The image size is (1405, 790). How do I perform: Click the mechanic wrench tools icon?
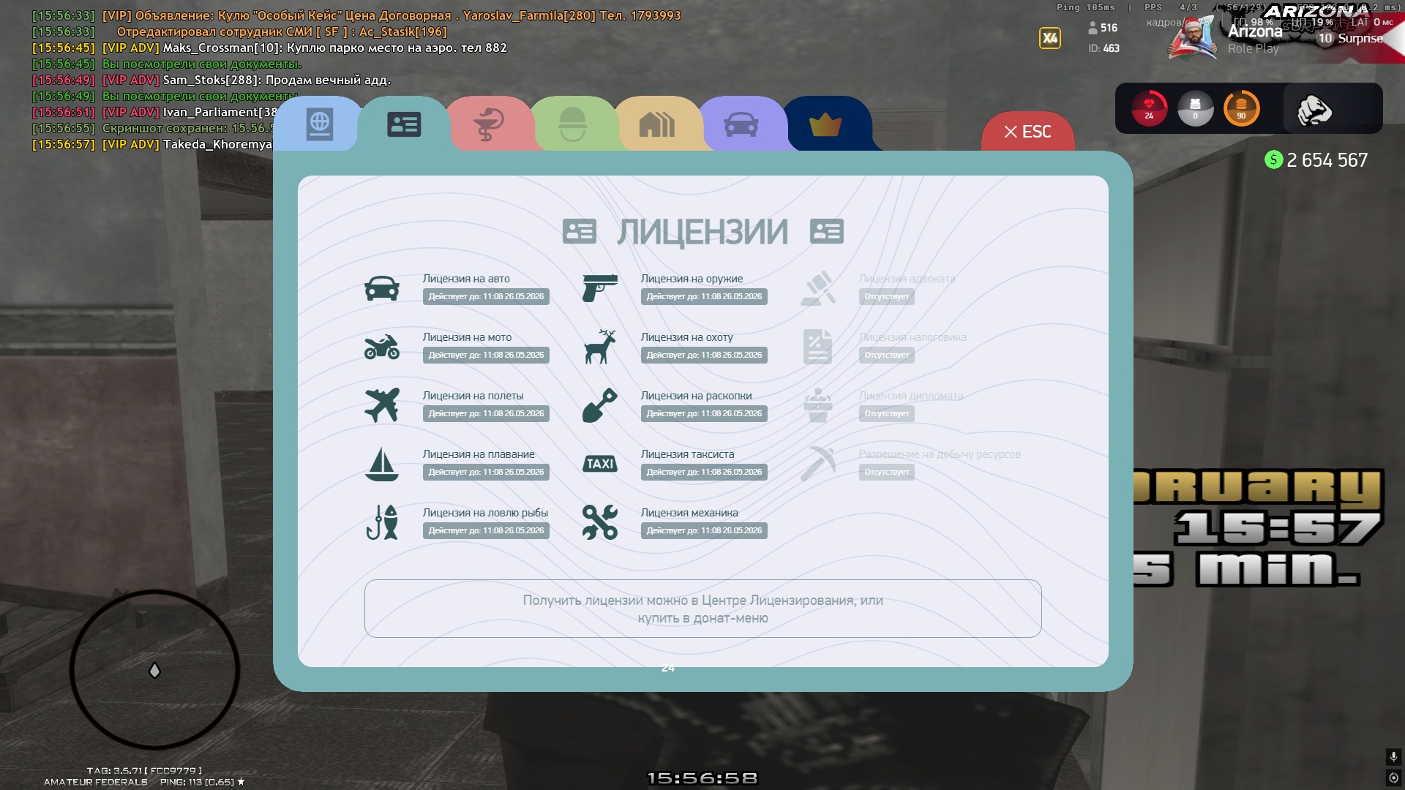[600, 522]
